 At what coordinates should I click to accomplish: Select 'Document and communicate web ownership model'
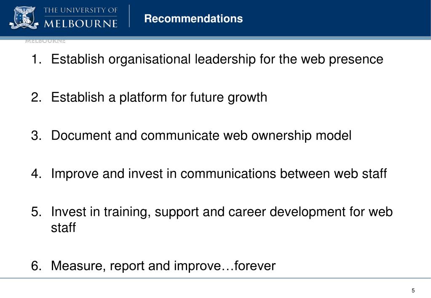pyautogui.click(x=201, y=136)
